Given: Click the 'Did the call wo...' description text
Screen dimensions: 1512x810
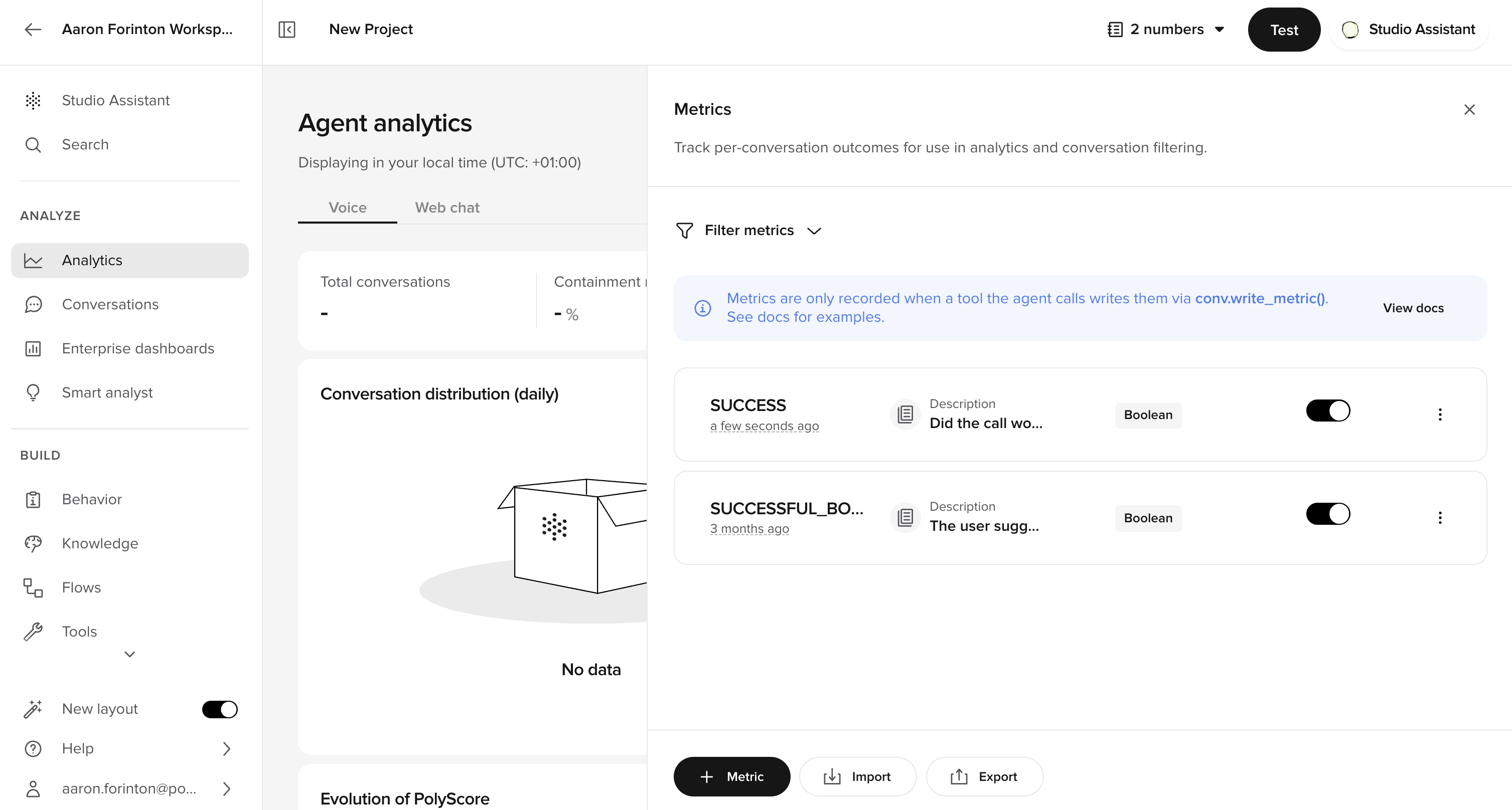Looking at the screenshot, I should pyautogui.click(x=986, y=423).
